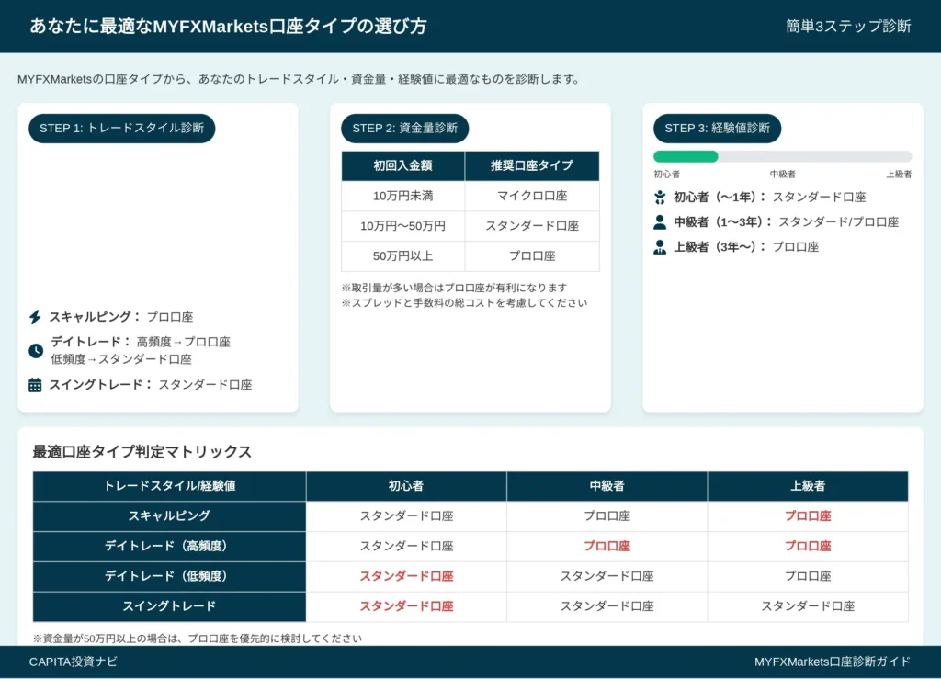Click the CAPITA投資ナビ footer text
Viewport: 941px width, 679px height.
tap(74, 662)
